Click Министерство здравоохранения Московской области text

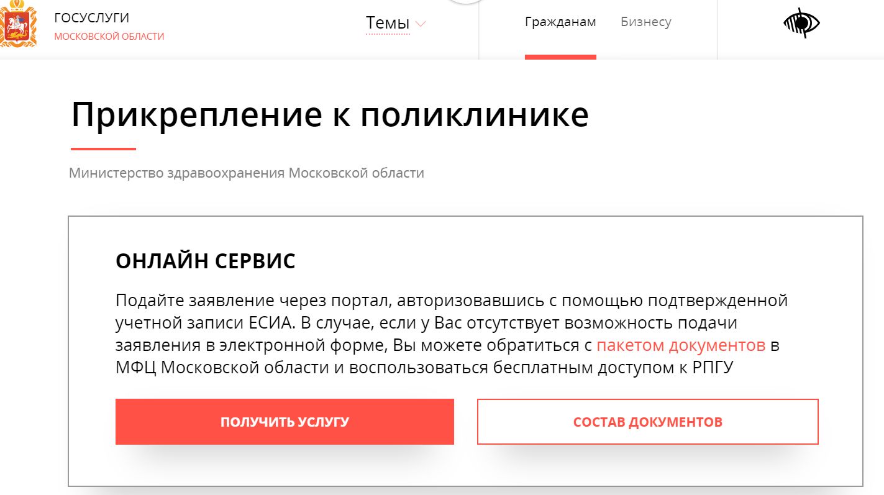click(247, 173)
